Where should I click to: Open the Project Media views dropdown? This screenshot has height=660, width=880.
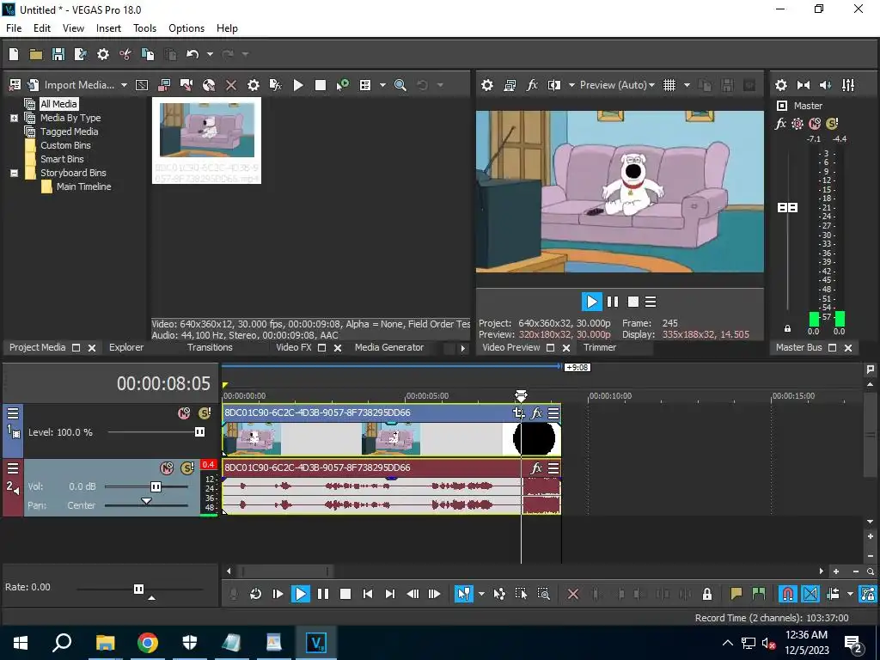382,85
